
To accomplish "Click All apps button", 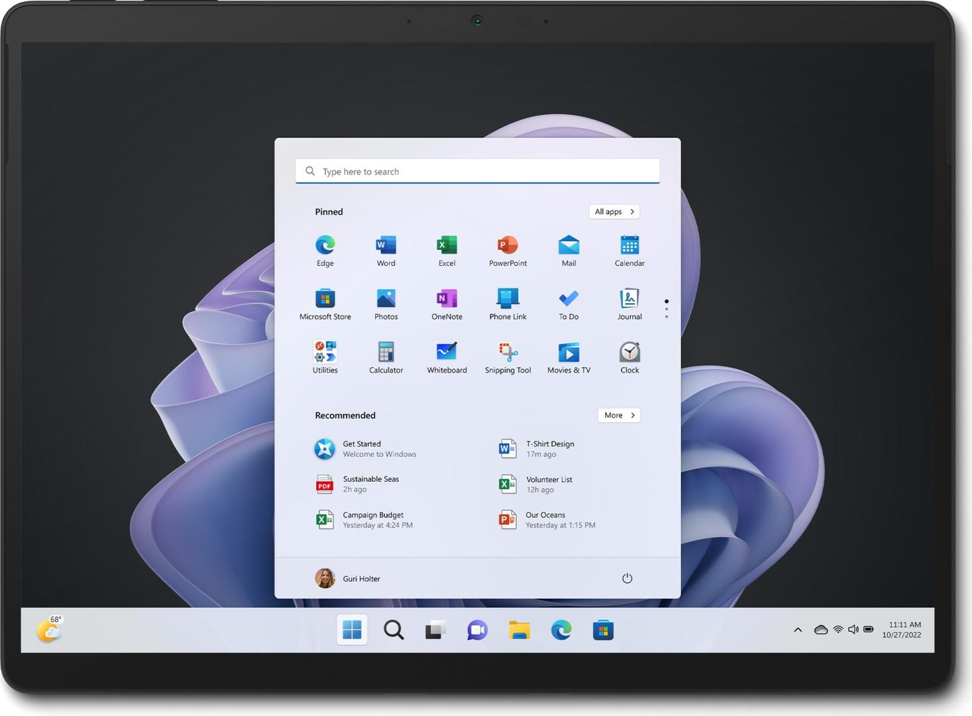I will click(614, 211).
